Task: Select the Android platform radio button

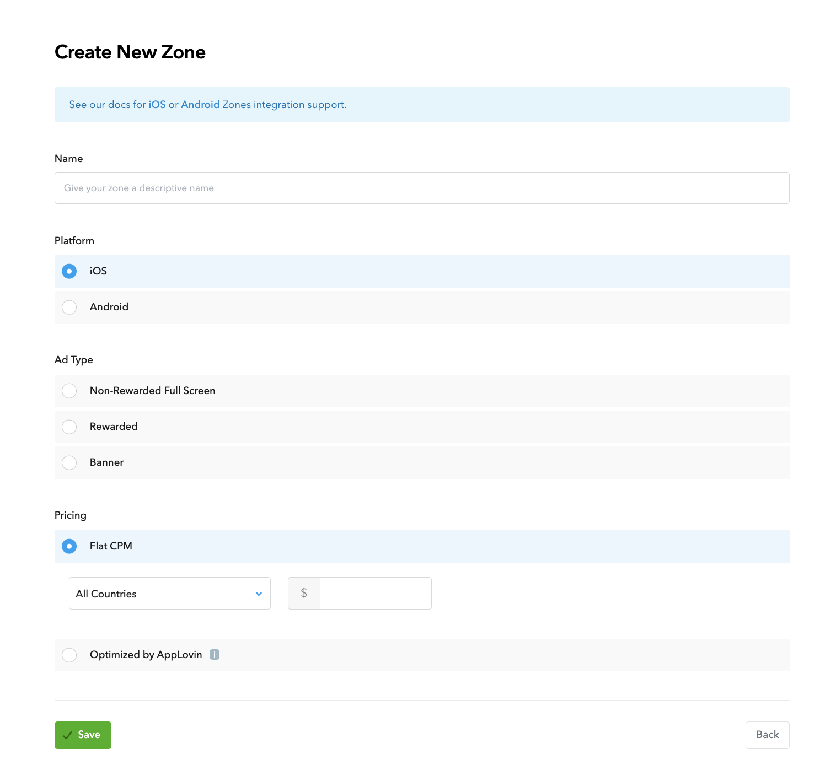Action: click(69, 307)
